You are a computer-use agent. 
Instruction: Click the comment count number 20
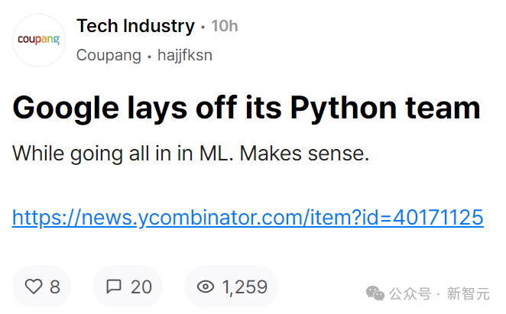click(141, 287)
